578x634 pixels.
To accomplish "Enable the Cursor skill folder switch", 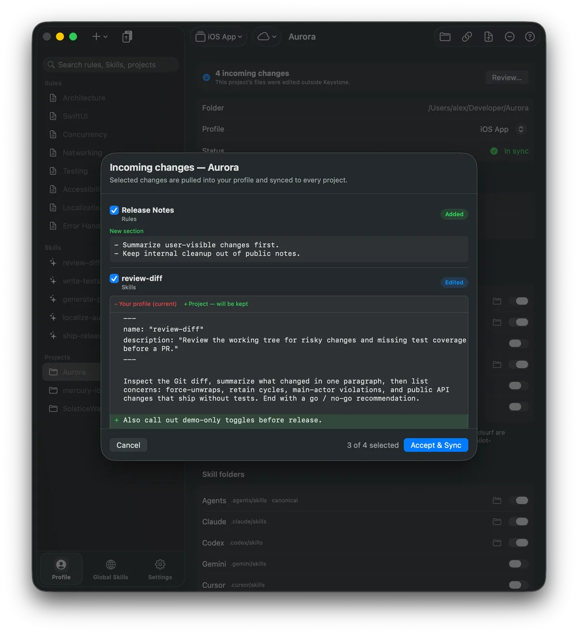I will tap(519, 585).
